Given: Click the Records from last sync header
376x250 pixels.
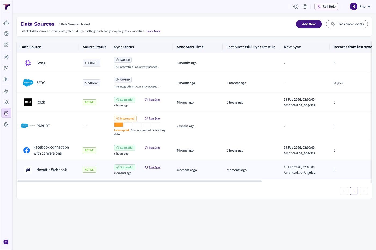Looking at the screenshot, I should click(x=352, y=47).
